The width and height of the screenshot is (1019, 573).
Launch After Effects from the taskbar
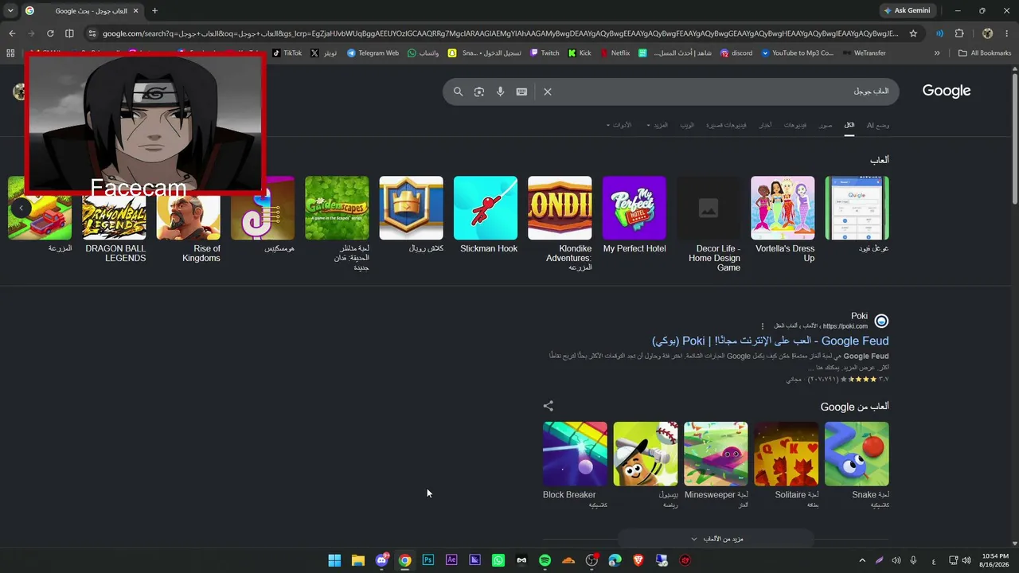(x=451, y=560)
